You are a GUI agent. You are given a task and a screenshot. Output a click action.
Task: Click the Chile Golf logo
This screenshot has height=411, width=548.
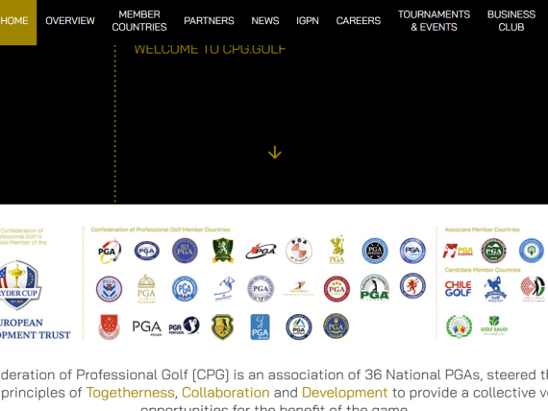pyautogui.click(x=459, y=289)
